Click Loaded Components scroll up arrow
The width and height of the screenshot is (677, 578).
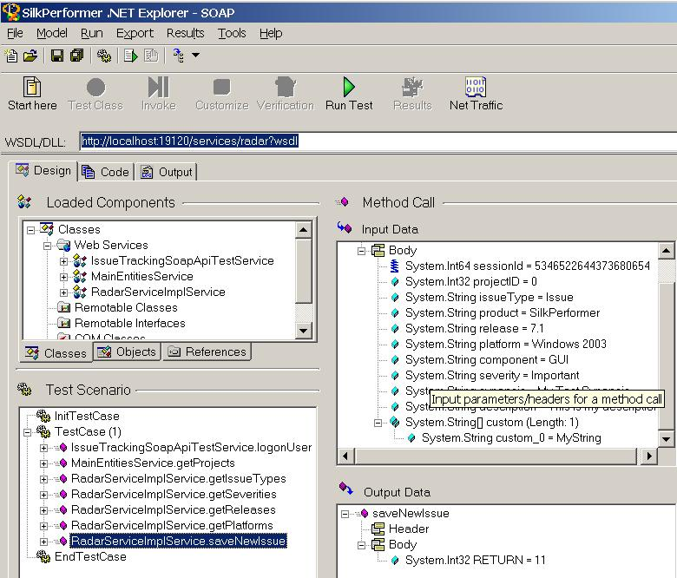tap(303, 230)
